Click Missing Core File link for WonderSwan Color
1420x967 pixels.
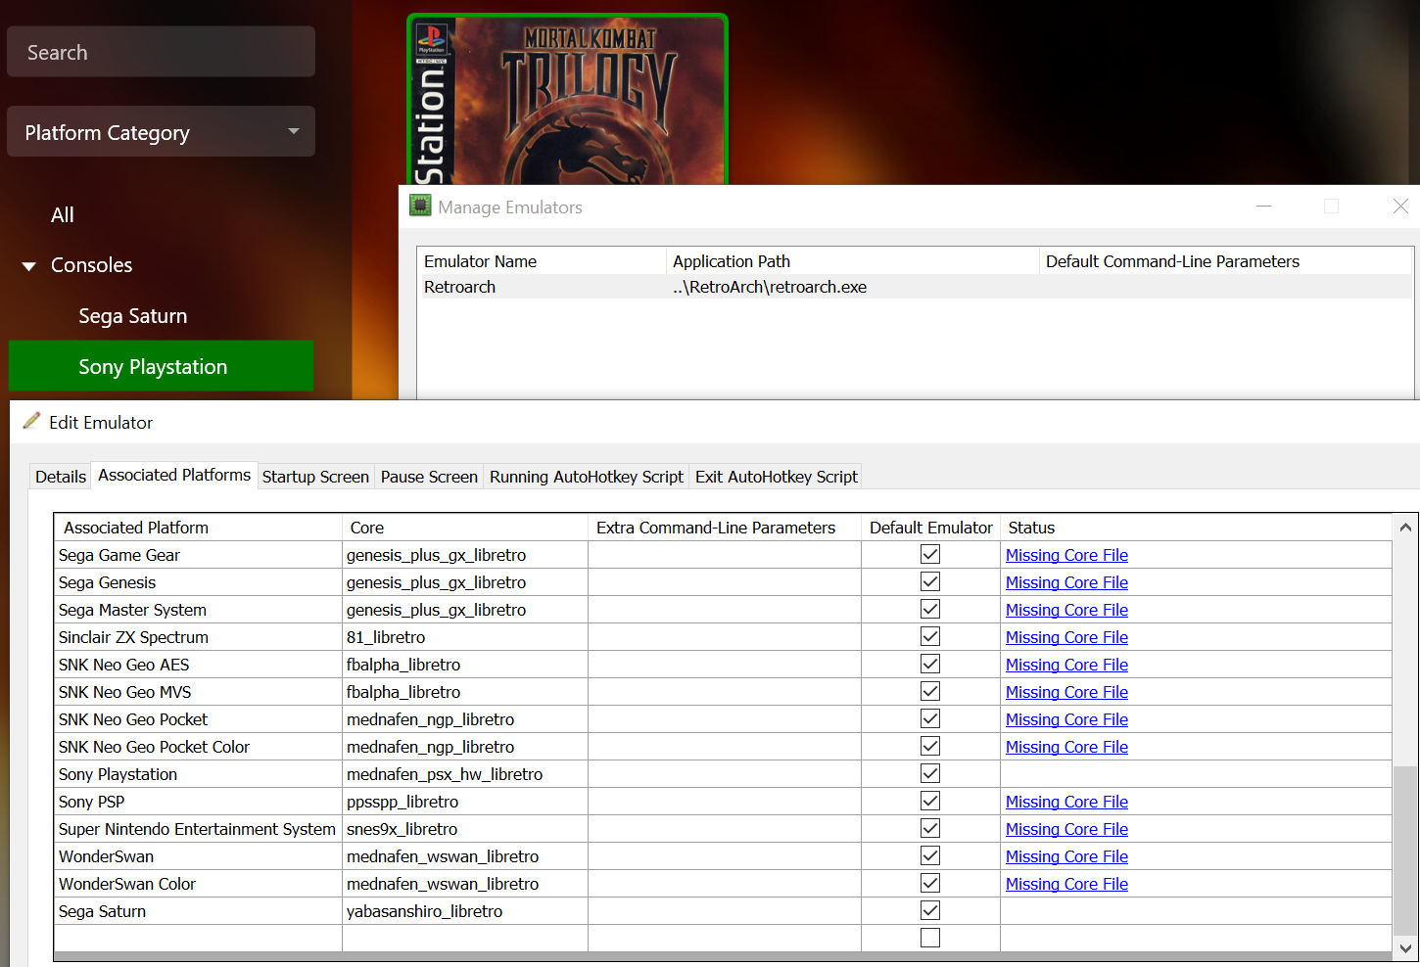click(1066, 884)
